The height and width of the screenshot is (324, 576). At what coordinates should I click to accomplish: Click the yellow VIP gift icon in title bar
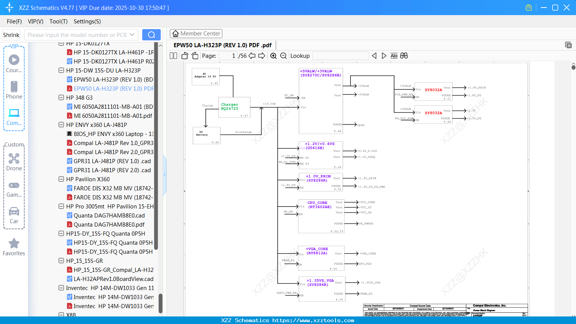[x=529, y=8]
